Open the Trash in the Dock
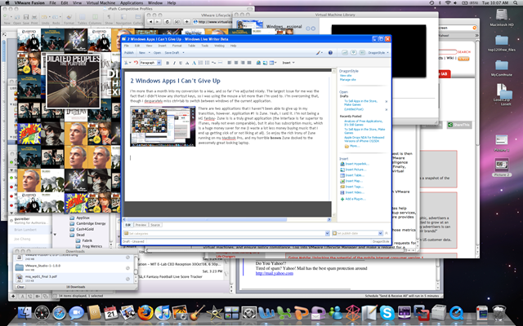 click(x=499, y=313)
